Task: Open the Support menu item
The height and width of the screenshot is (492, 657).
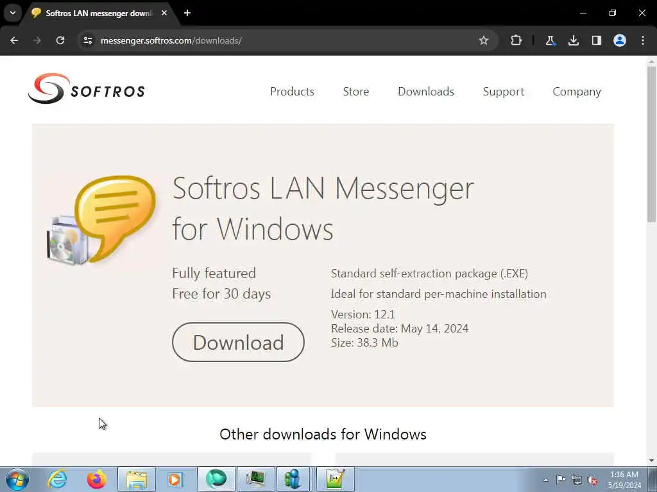Action: click(x=503, y=92)
